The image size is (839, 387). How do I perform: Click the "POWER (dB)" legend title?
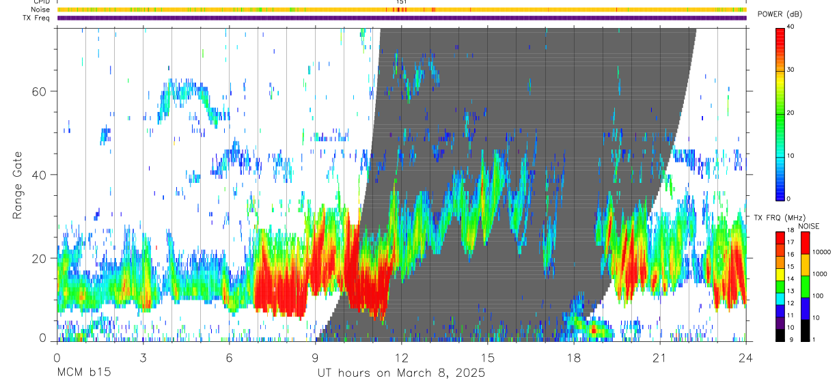pos(780,14)
